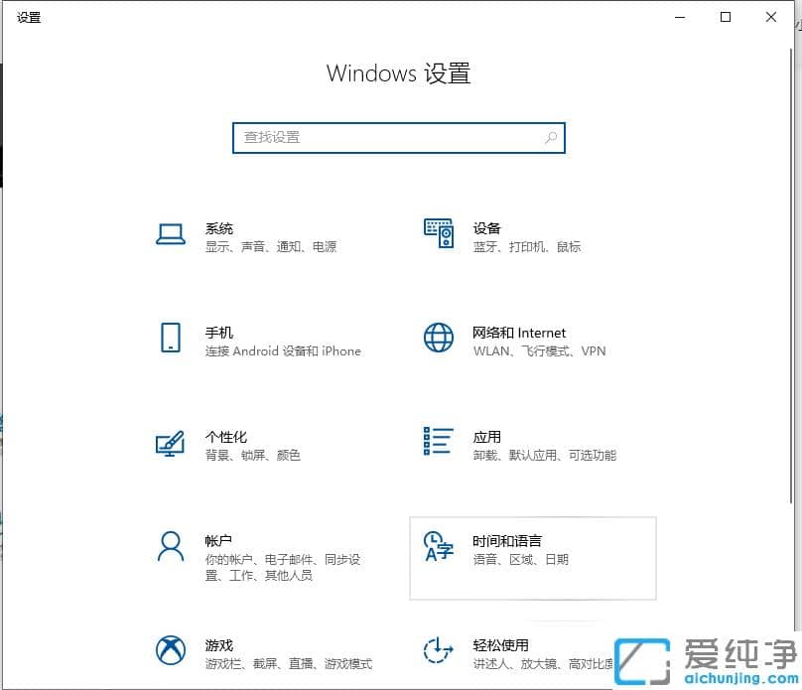Select the 设置 label in the title bar
Viewport: 802px width, 690px height.
tap(29, 17)
